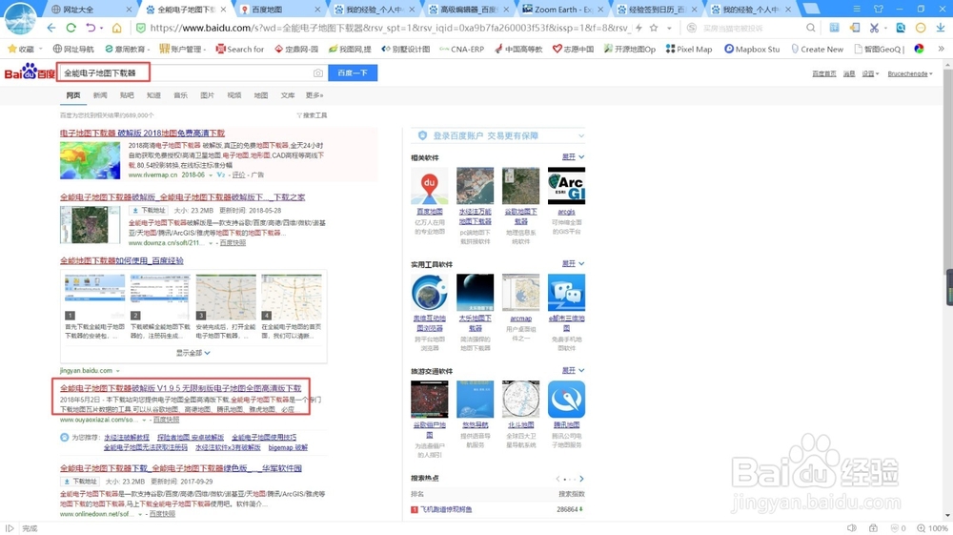Click the 百度一下 search button

click(353, 72)
